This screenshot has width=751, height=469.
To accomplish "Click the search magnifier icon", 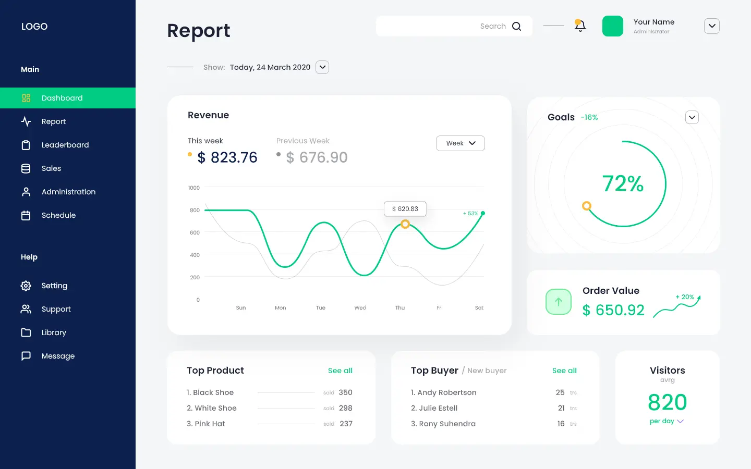I will (517, 26).
